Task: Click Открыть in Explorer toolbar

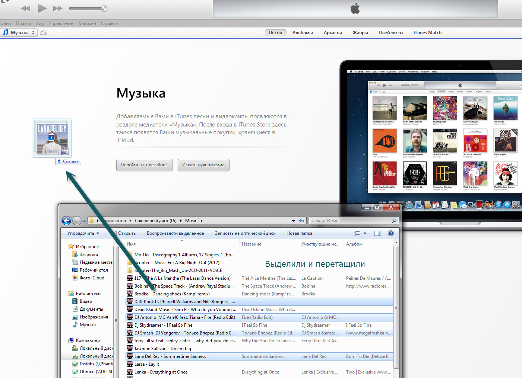Action: 127,233
